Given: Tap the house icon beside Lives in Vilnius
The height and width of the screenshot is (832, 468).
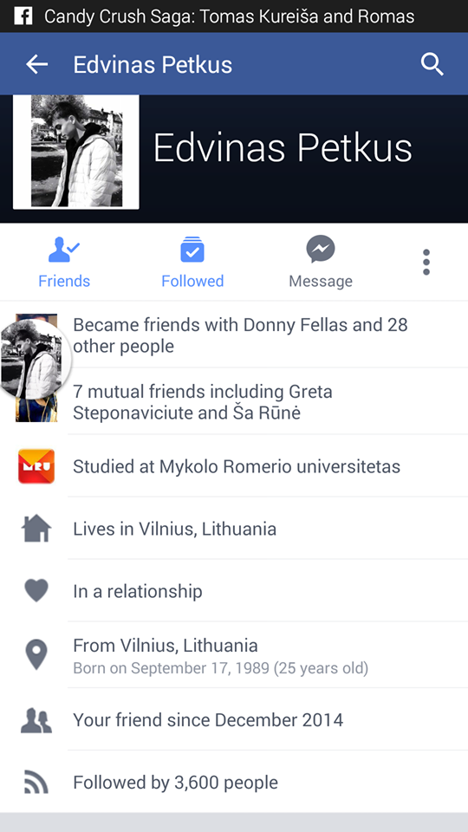Looking at the screenshot, I should point(36,529).
